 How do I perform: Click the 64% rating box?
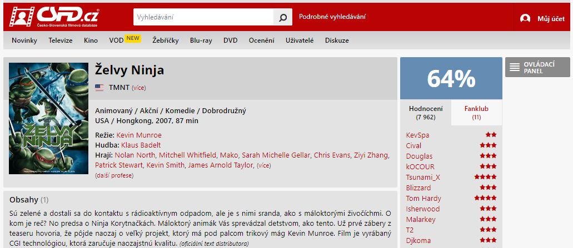coord(451,78)
